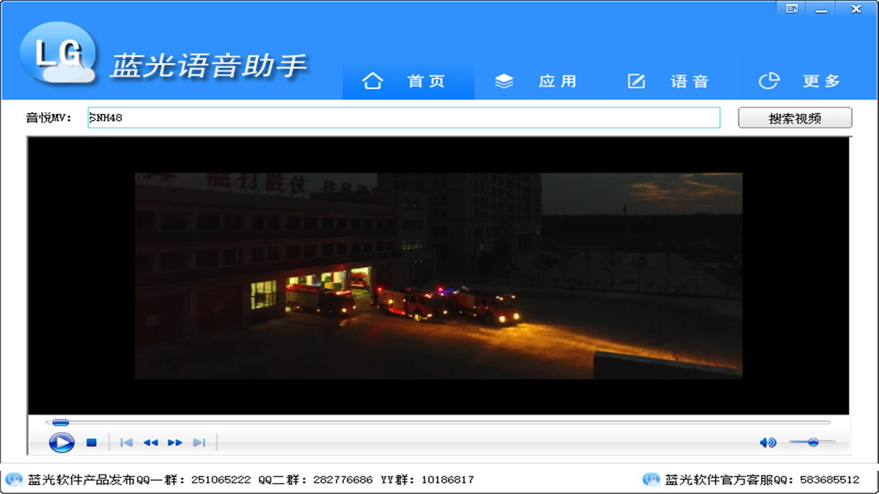Open the 更多 tab
This screenshot has width=879, height=494.
802,81
